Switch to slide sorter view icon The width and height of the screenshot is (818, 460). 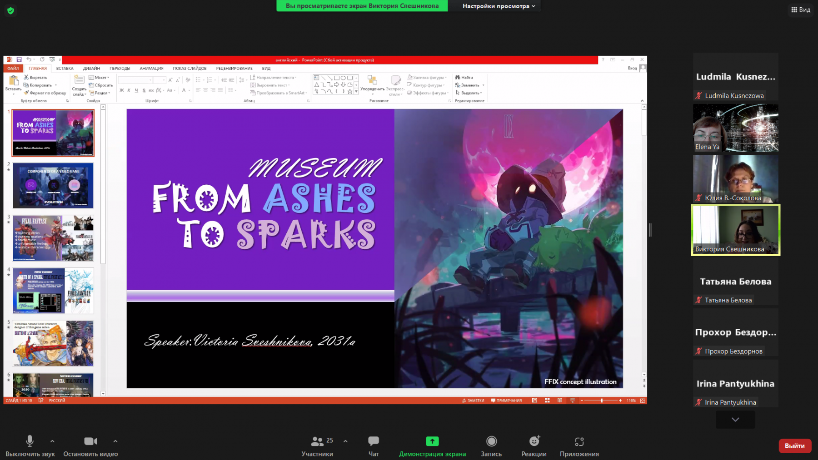click(547, 401)
